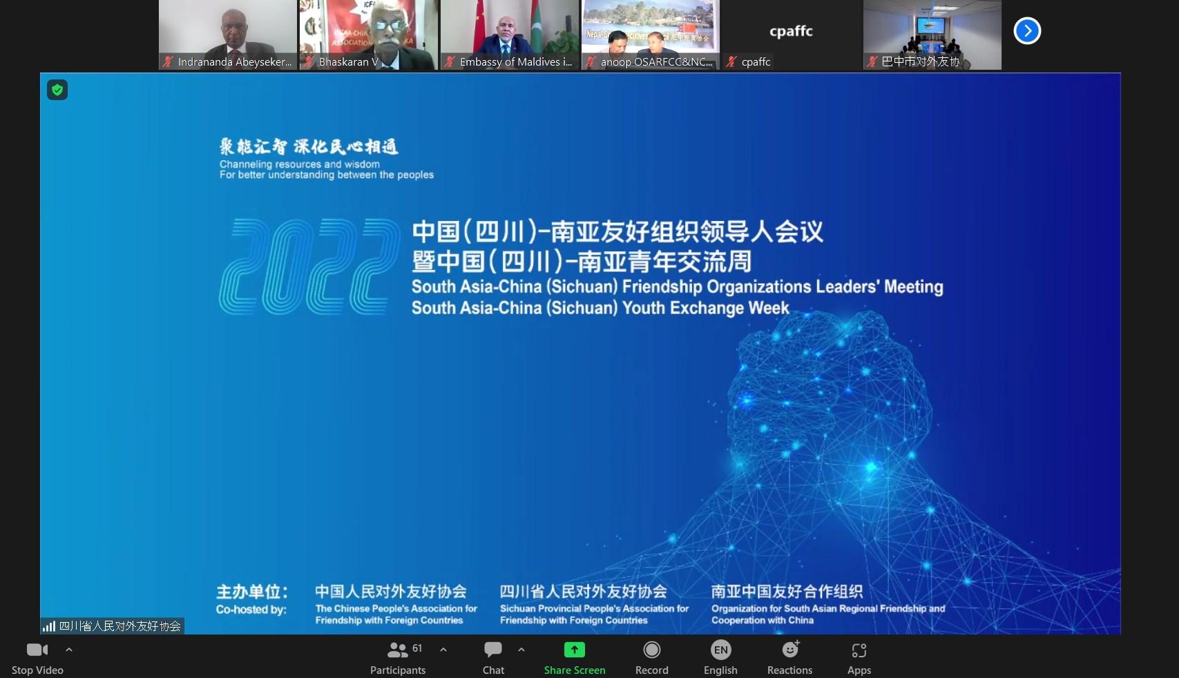The width and height of the screenshot is (1179, 678).
Task: Click the Stop Video label
Action: tap(37, 670)
